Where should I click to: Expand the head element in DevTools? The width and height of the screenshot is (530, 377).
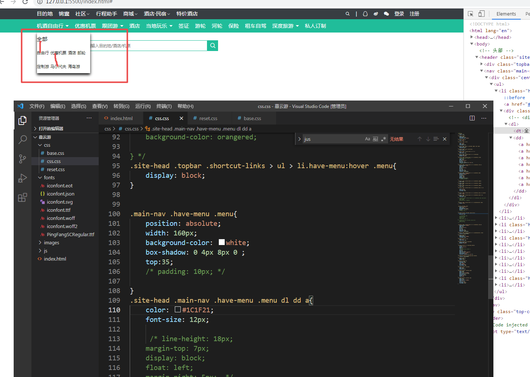(472, 37)
